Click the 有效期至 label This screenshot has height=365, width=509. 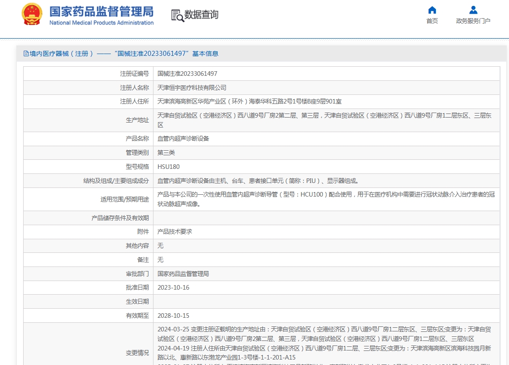coord(137,316)
